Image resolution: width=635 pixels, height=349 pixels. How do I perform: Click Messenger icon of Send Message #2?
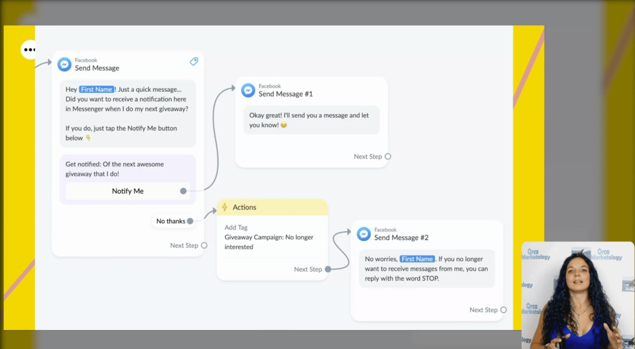364,234
